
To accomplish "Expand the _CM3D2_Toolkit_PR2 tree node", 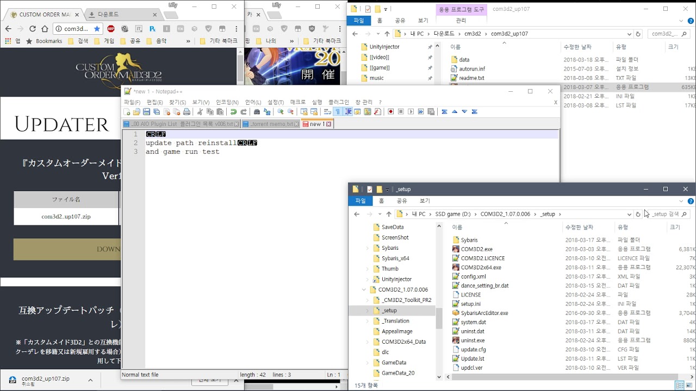I will (x=368, y=300).
